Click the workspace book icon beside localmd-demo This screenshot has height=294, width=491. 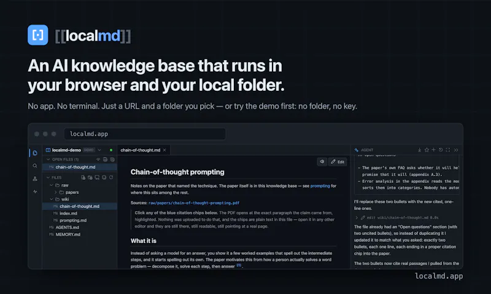coord(48,150)
